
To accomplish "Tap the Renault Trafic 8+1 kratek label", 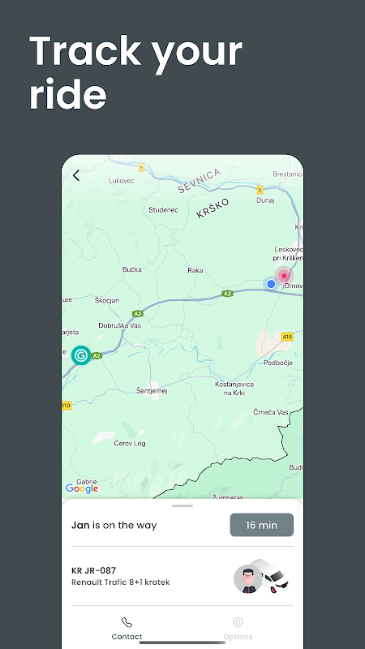I will [120, 582].
